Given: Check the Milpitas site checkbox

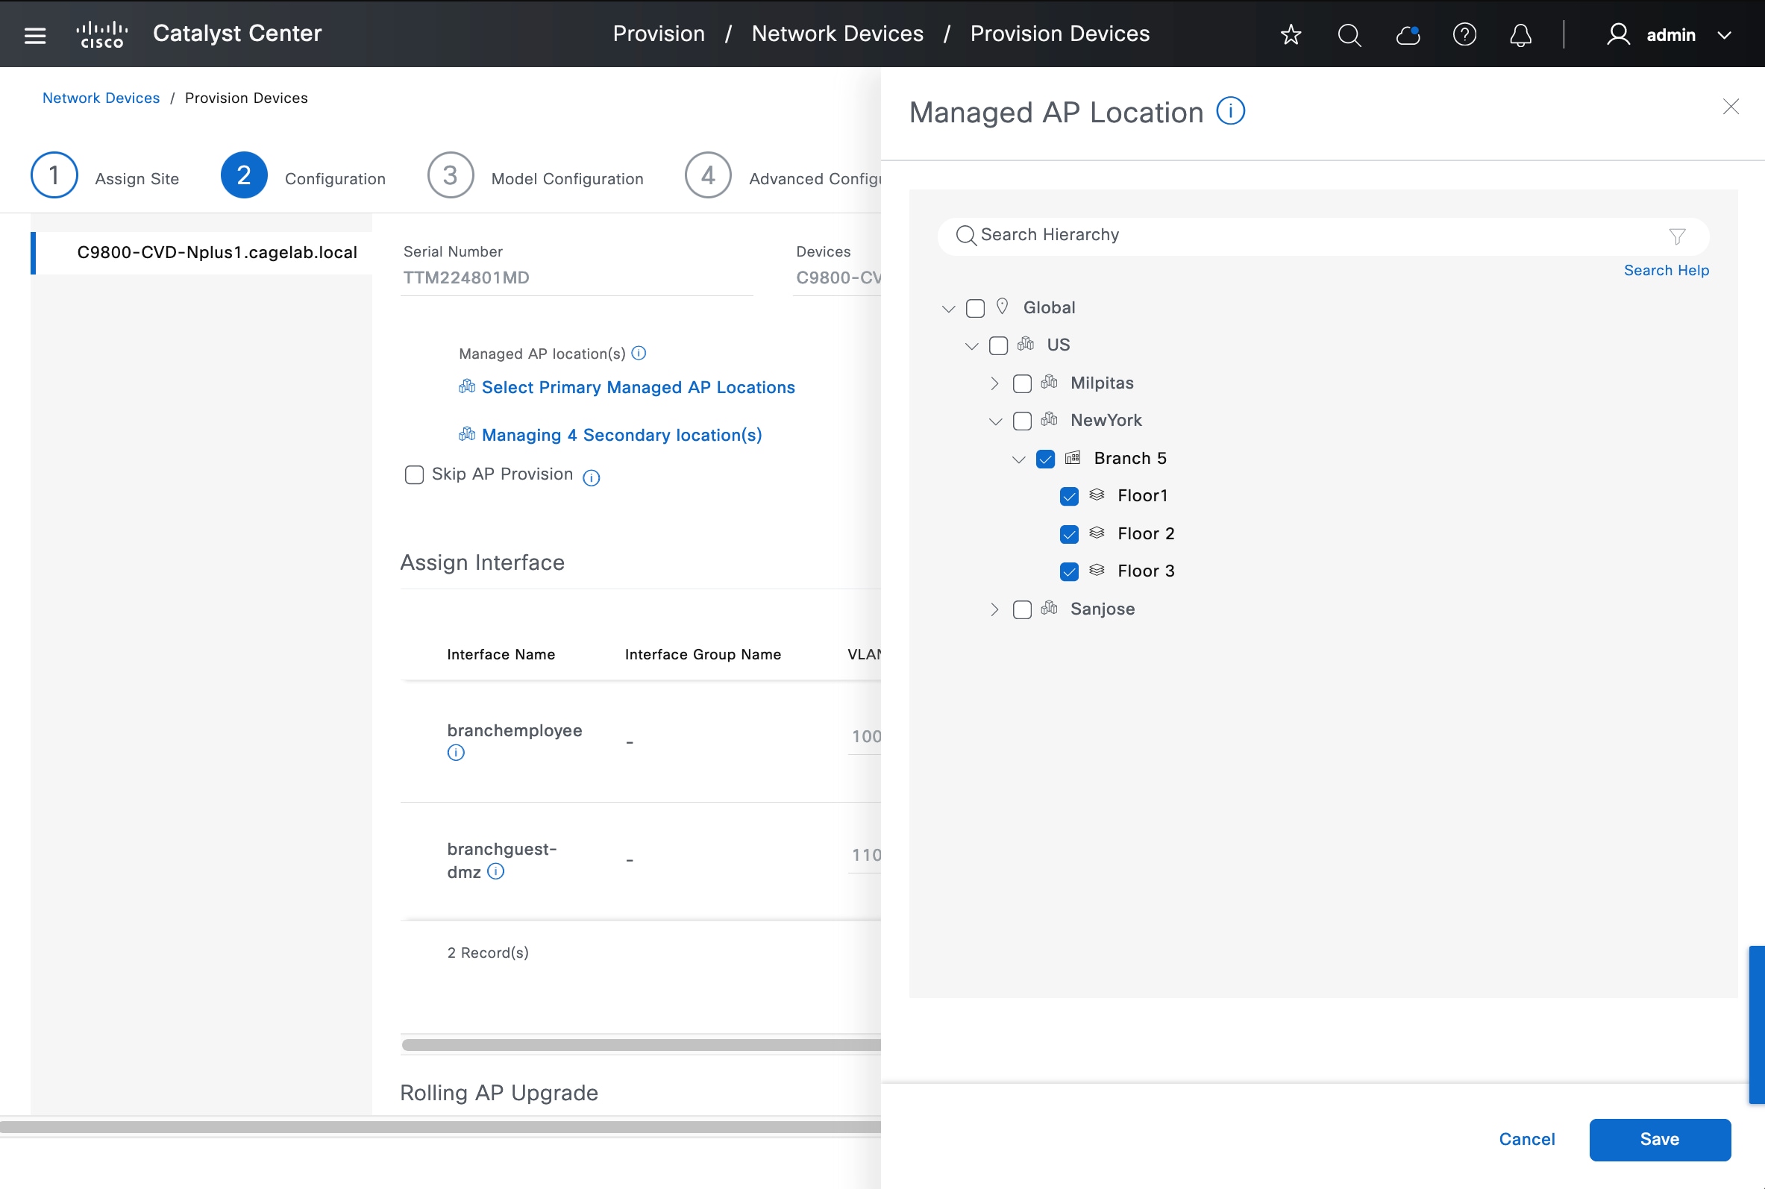Looking at the screenshot, I should tap(1021, 383).
